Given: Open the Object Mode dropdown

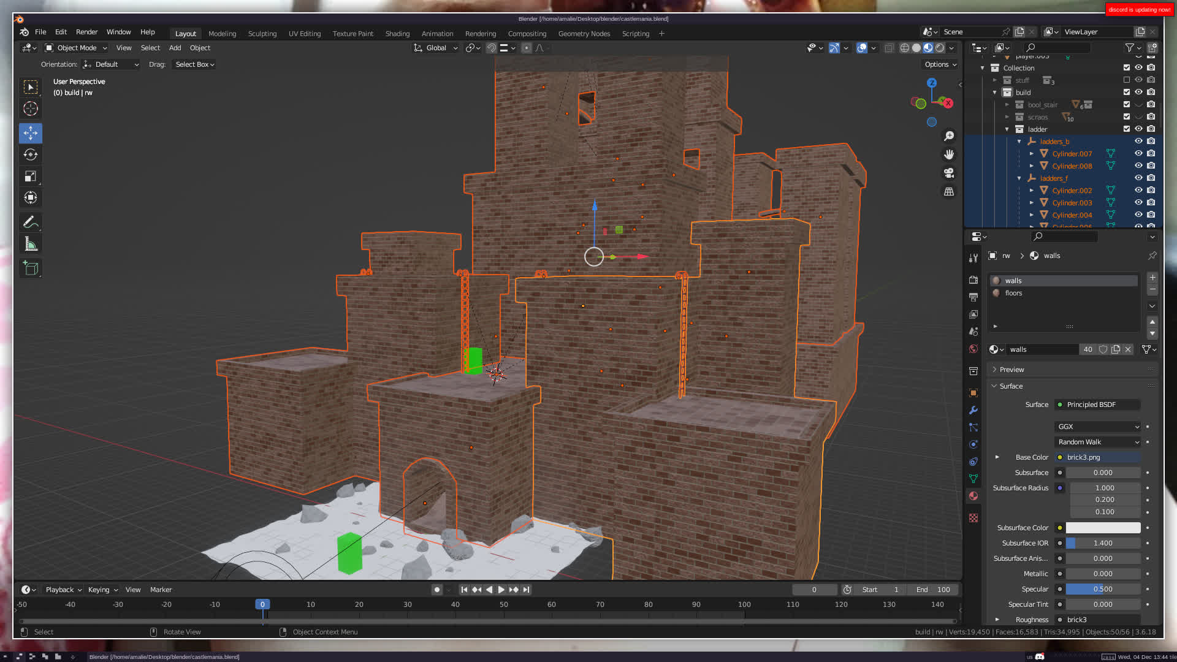Looking at the screenshot, I should (x=76, y=48).
